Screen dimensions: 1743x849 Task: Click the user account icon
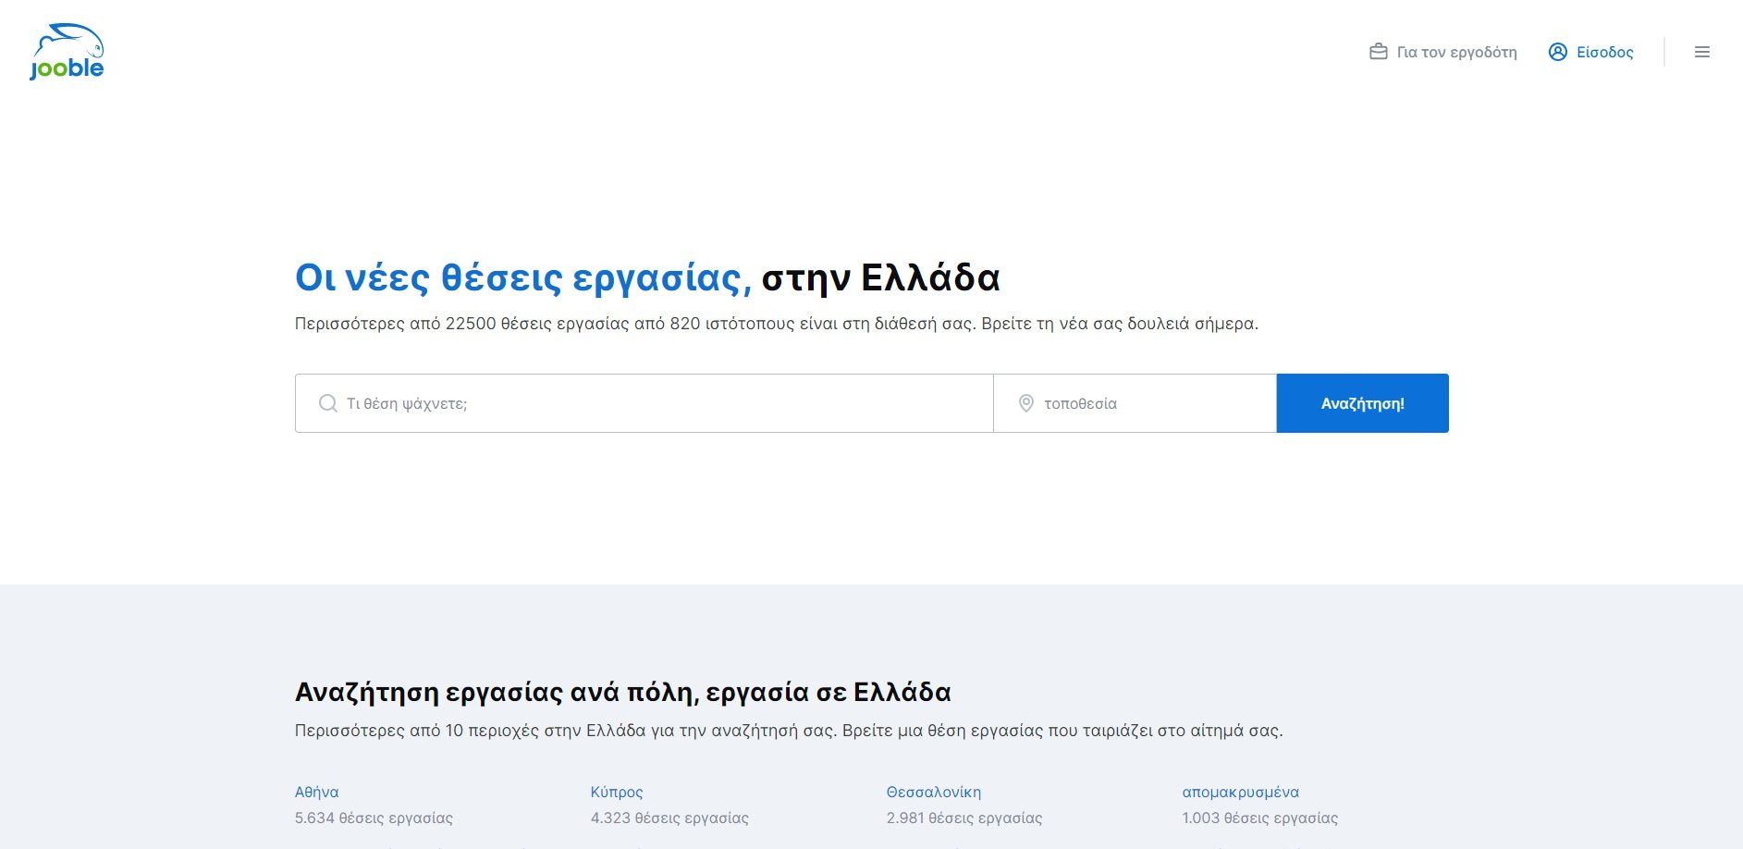coord(1557,52)
